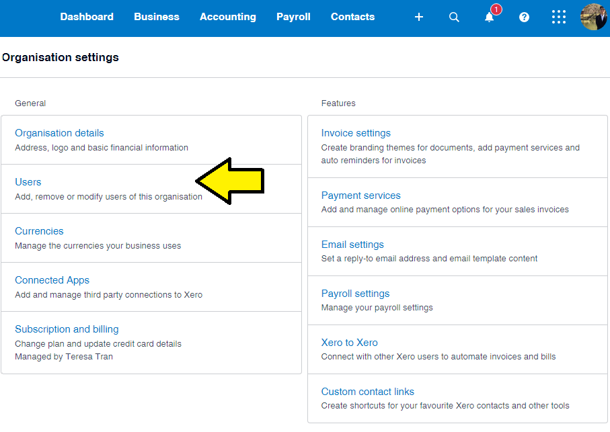Screen dimensions: 610x432
Task: Open the Connected Apps link
Action: click(x=52, y=280)
